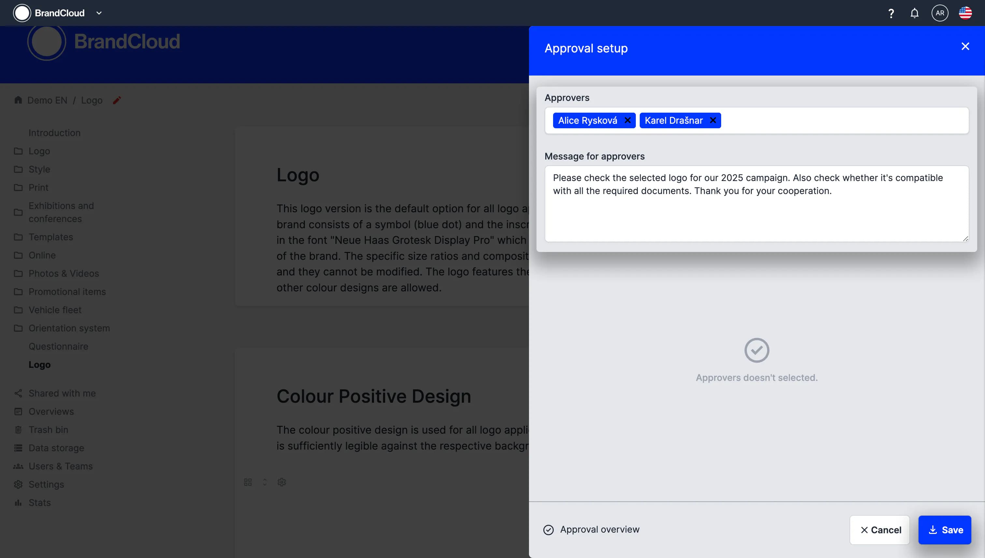The height and width of the screenshot is (558, 985).
Task: Remove Karel Drašnar from approvers
Action: click(712, 120)
